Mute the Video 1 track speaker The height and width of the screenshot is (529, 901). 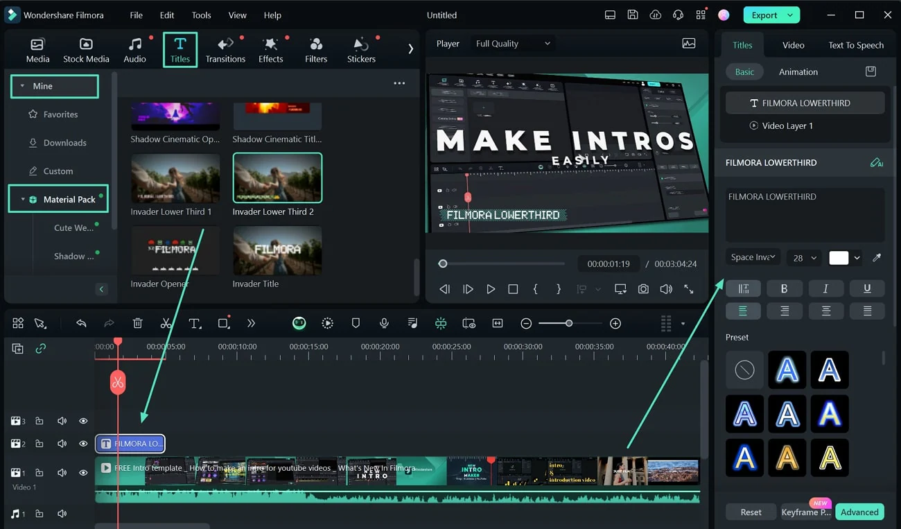tap(62, 473)
